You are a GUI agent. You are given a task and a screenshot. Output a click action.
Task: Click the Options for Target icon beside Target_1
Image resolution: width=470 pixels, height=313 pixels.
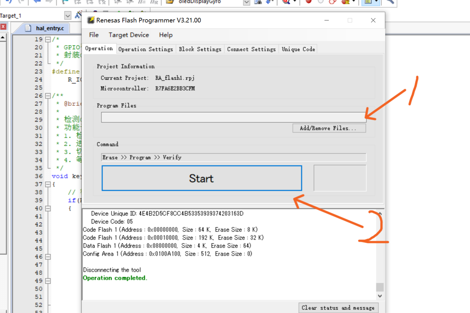[78, 15]
